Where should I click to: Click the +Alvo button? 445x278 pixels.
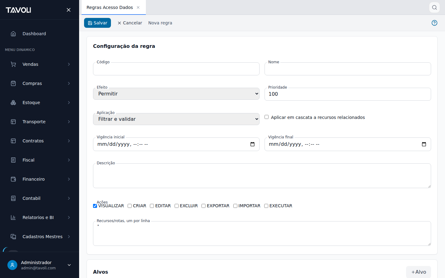(418, 272)
